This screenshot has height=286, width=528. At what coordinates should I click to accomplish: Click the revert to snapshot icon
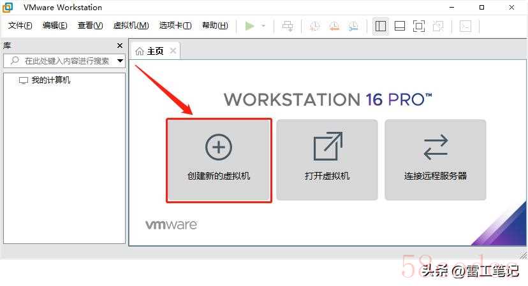[x=334, y=26]
